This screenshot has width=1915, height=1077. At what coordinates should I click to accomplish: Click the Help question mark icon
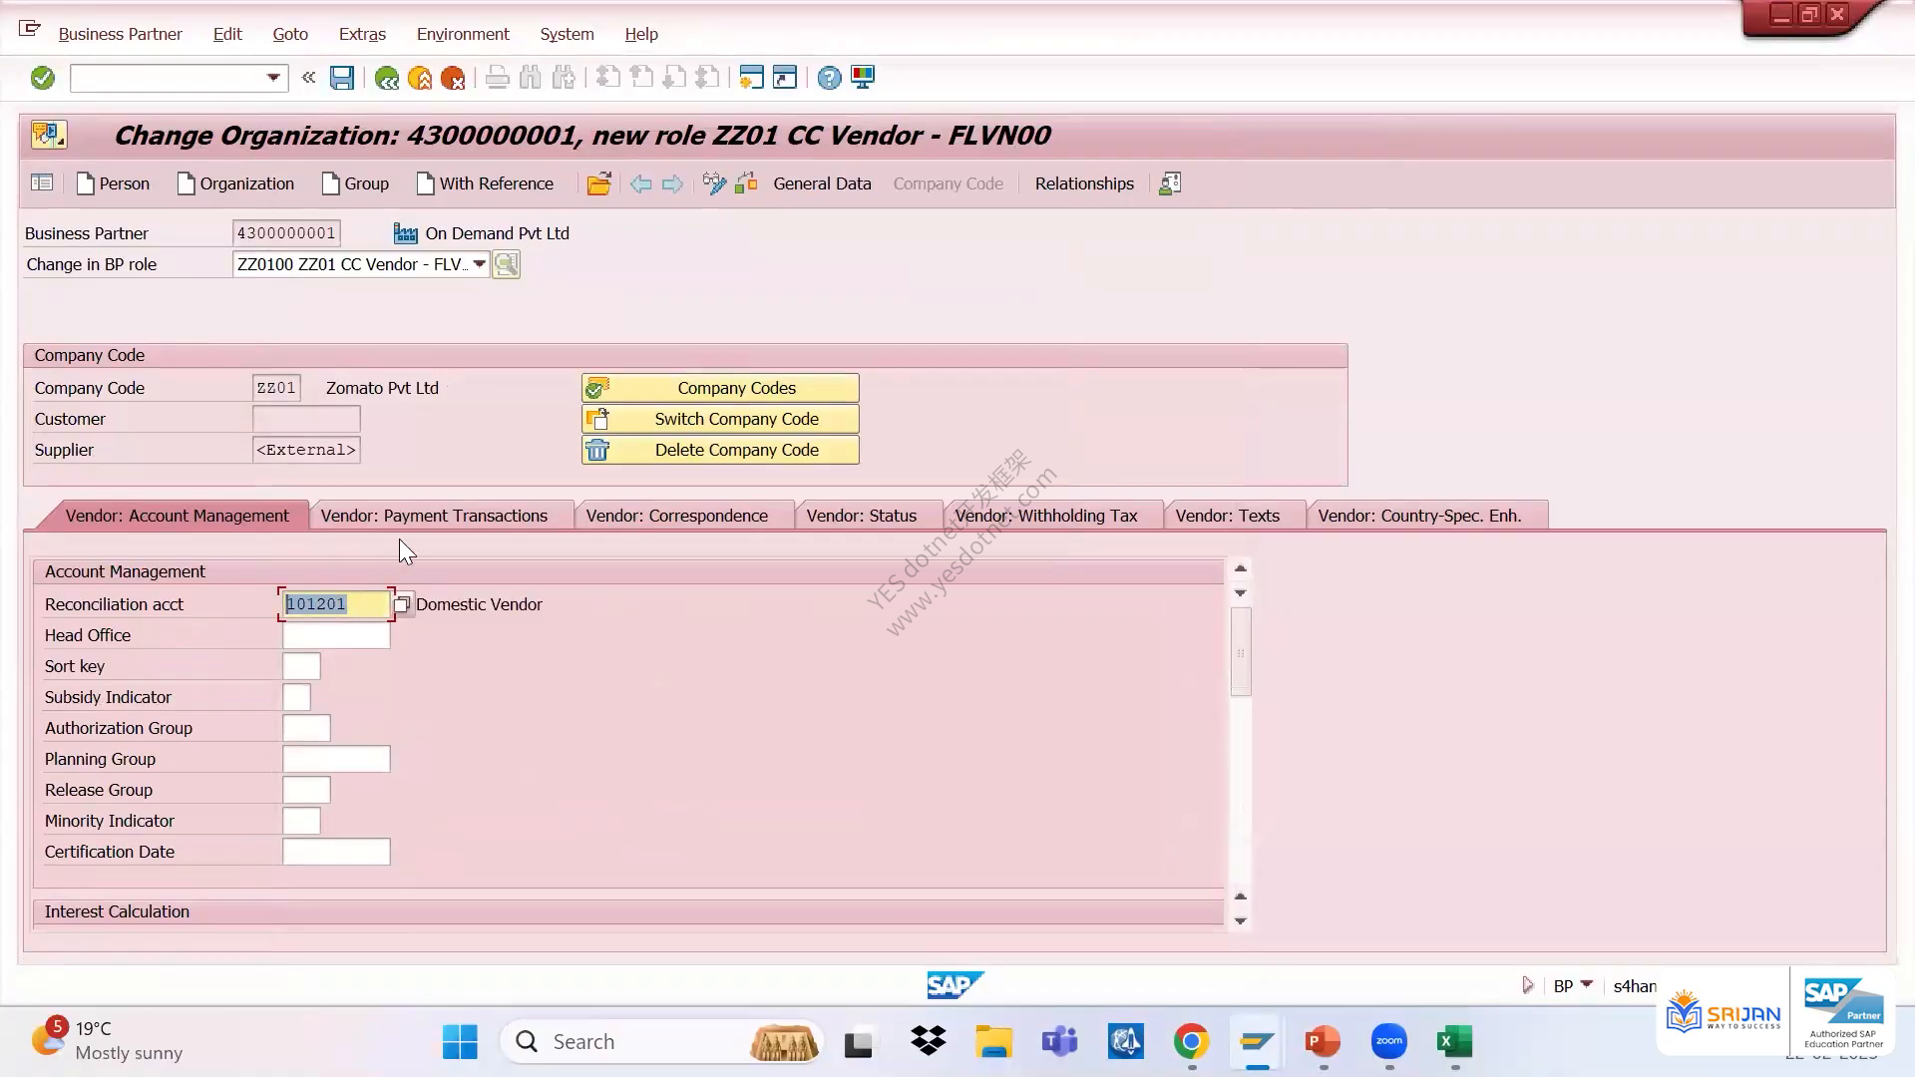pyautogui.click(x=829, y=78)
